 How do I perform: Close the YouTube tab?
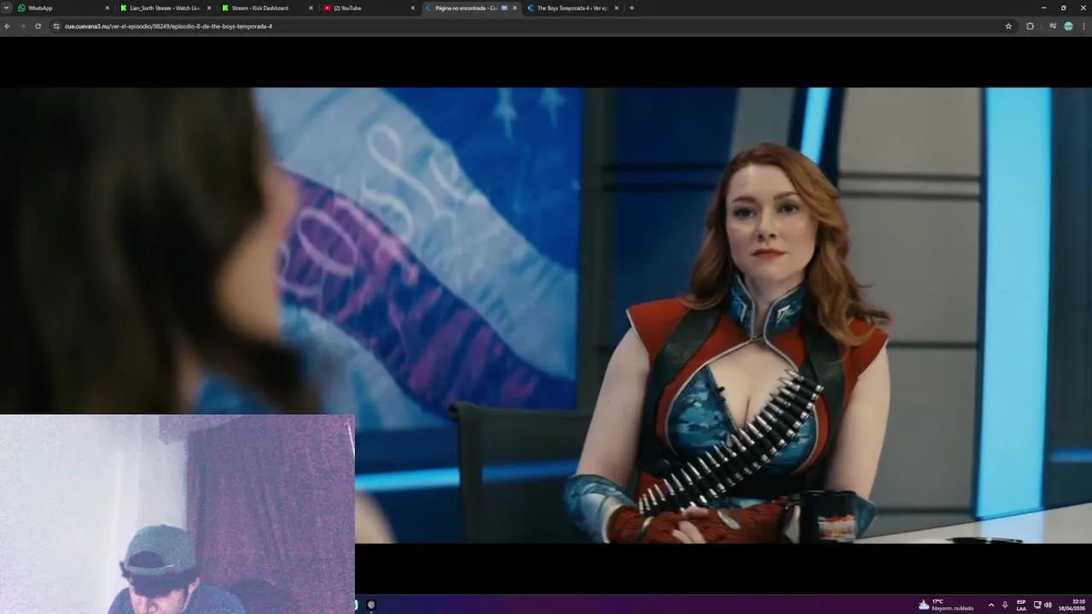[x=413, y=8]
